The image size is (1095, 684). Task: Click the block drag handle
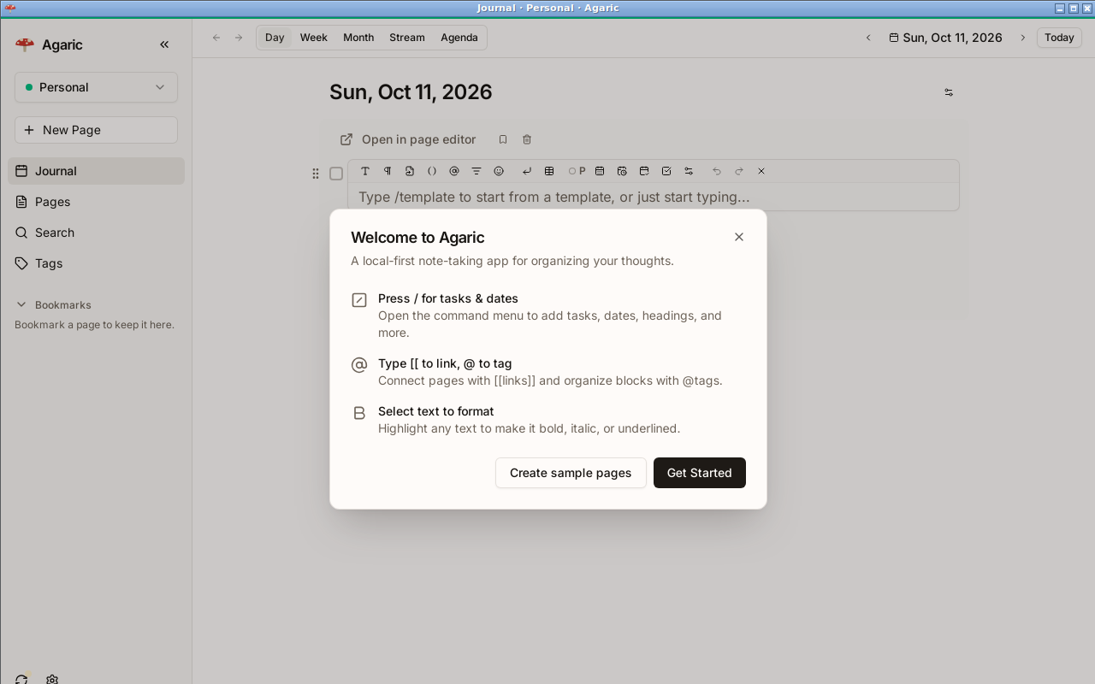click(316, 174)
